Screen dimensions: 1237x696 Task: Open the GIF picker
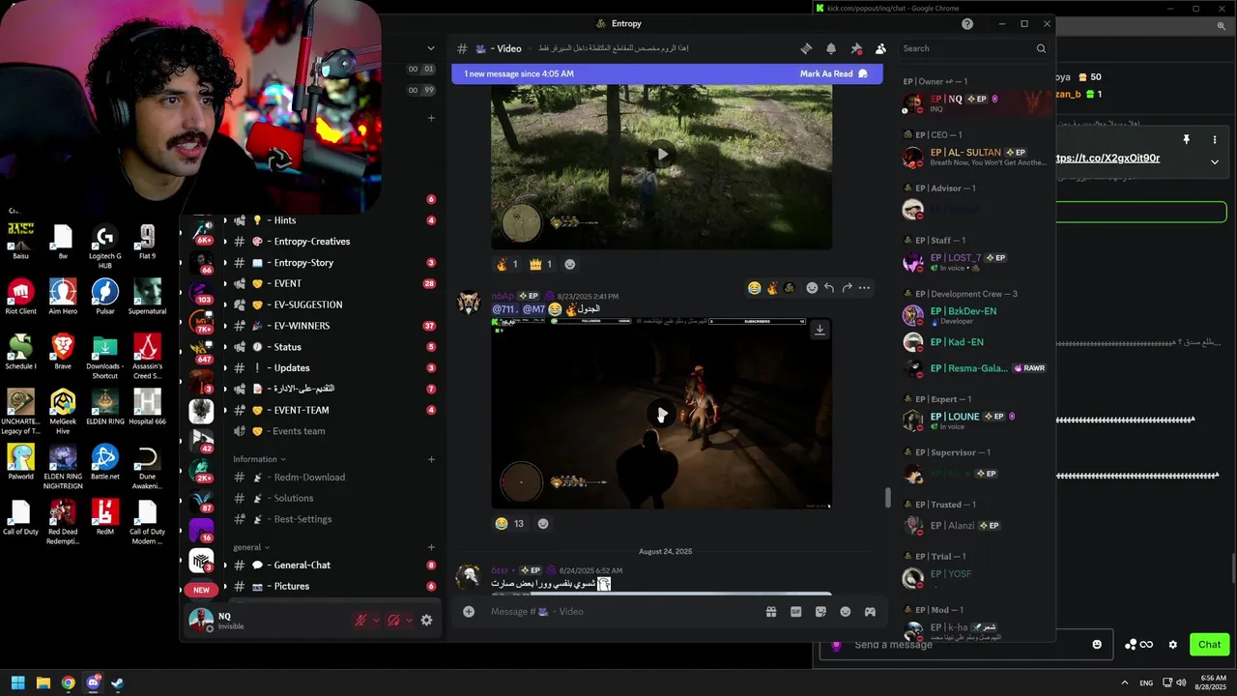[796, 611]
